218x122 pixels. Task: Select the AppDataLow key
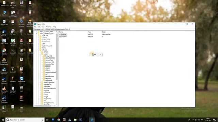click(x=47, y=84)
